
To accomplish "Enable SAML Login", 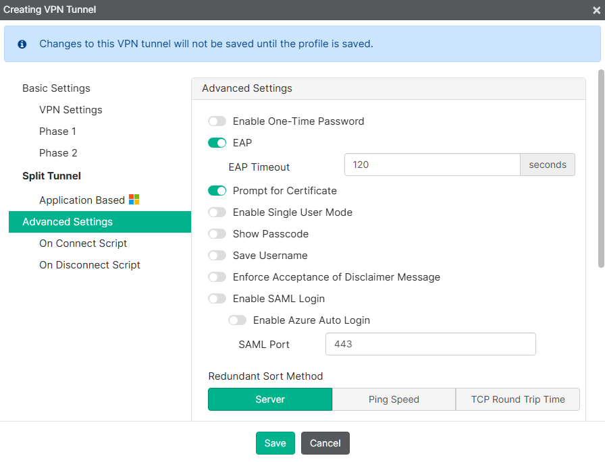I will click(x=217, y=298).
